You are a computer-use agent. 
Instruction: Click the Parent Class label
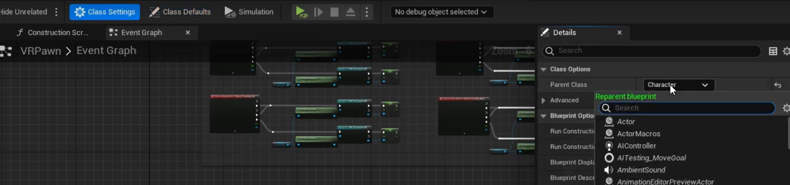coord(568,85)
